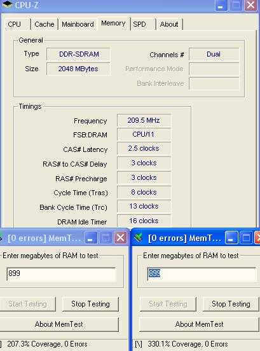Open About MemTest in right window

coord(199,324)
